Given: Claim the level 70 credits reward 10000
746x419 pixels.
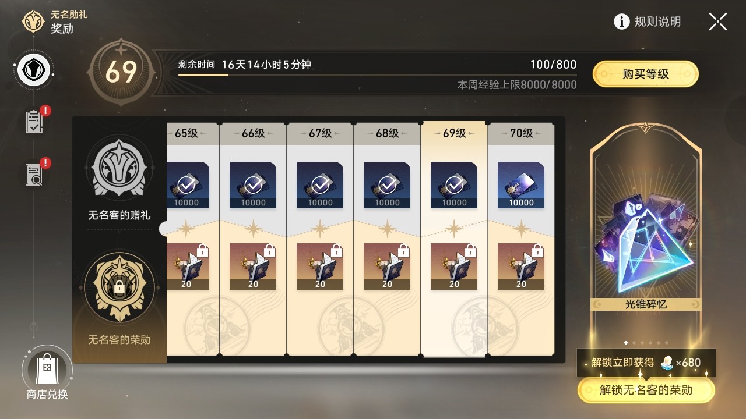Looking at the screenshot, I should tap(521, 185).
